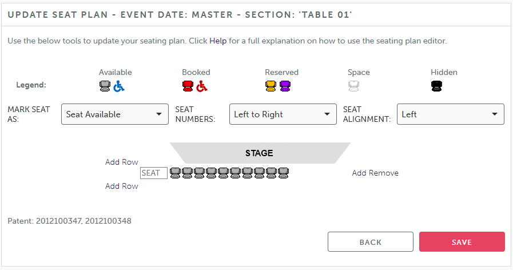Open the Seat Numbers direction dropdown

[x=283, y=114]
